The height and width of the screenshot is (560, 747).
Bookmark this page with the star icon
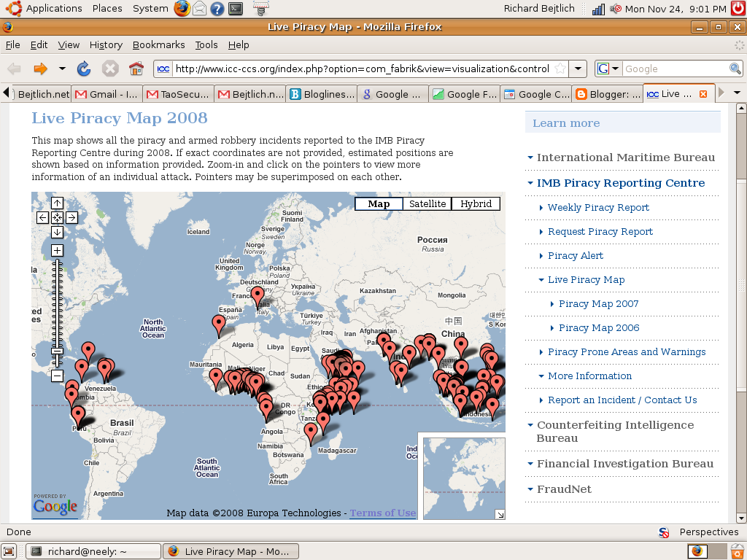tap(561, 69)
